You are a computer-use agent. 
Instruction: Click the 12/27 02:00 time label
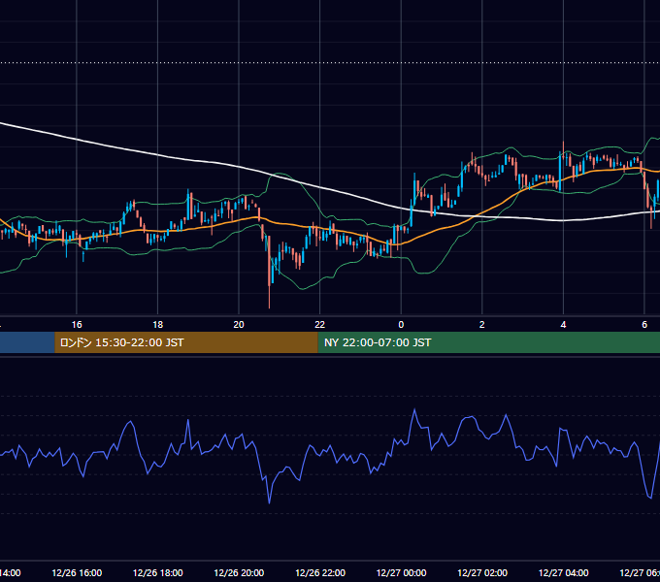(482, 573)
